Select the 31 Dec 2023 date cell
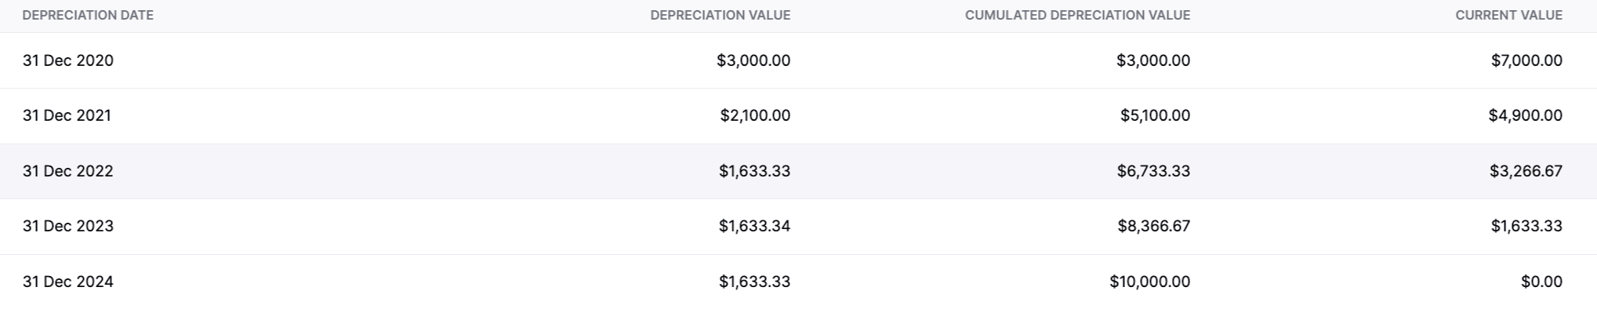This screenshot has height=309, width=1597. click(67, 226)
